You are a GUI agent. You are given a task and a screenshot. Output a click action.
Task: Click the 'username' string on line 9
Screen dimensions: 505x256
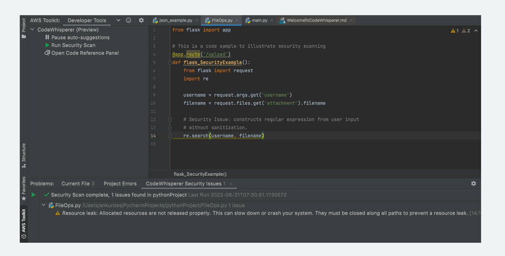pyautogui.click(x=275, y=95)
